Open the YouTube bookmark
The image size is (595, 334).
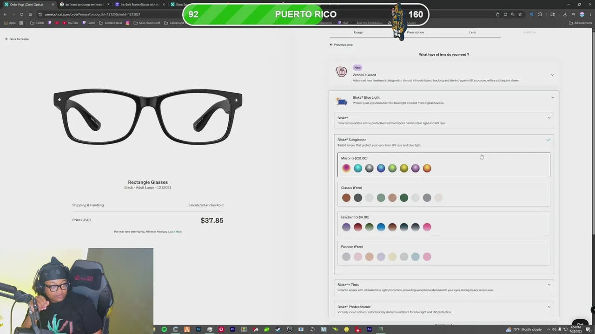(70, 23)
